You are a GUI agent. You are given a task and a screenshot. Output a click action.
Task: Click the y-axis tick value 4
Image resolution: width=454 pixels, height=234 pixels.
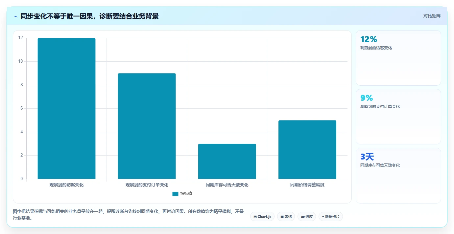22,132
